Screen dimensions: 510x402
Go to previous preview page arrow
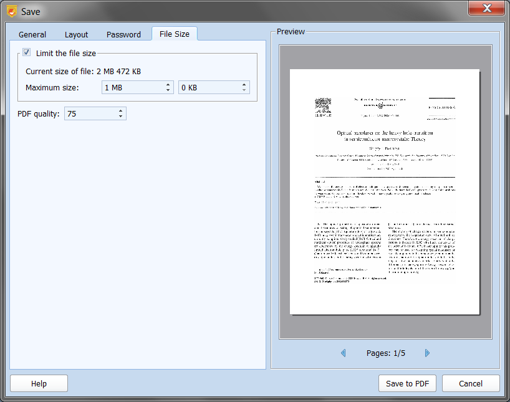[x=343, y=353]
